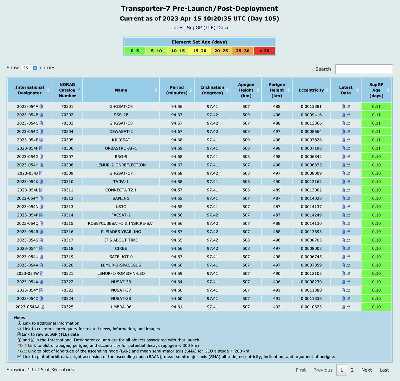
Task: Select the FACSAT-2 name cell
Action: click(x=121, y=215)
